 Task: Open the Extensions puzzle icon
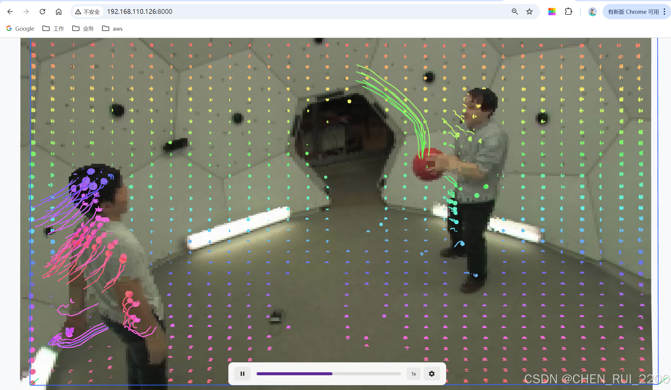coord(568,11)
